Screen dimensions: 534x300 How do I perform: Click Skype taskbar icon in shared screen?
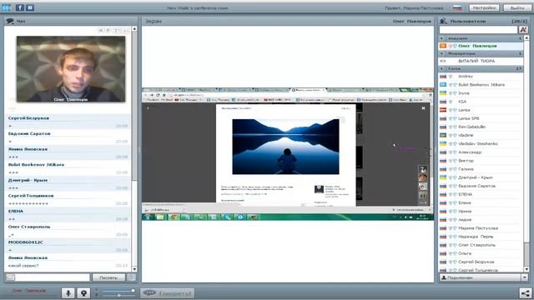(x=227, y=217)
